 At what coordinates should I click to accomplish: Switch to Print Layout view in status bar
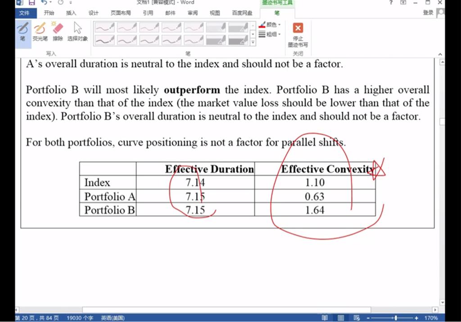(x=341, y=318)
